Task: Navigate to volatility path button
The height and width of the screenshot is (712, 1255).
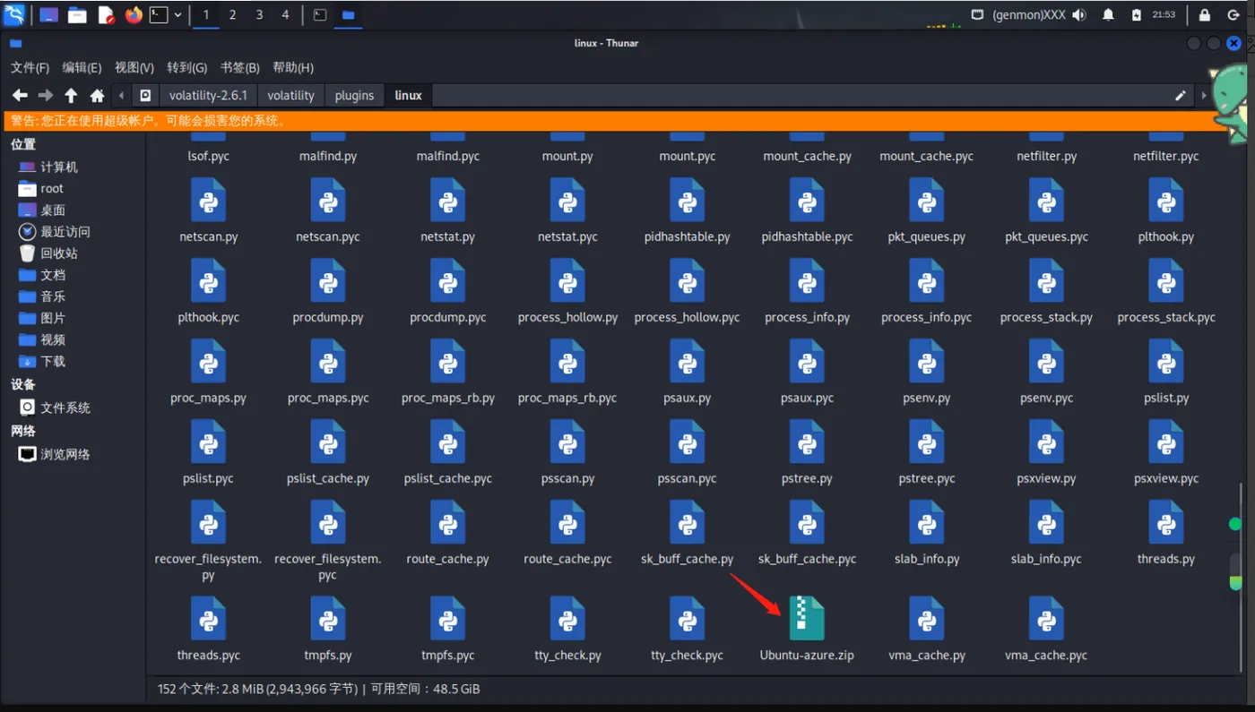Action: coord(290,95)
